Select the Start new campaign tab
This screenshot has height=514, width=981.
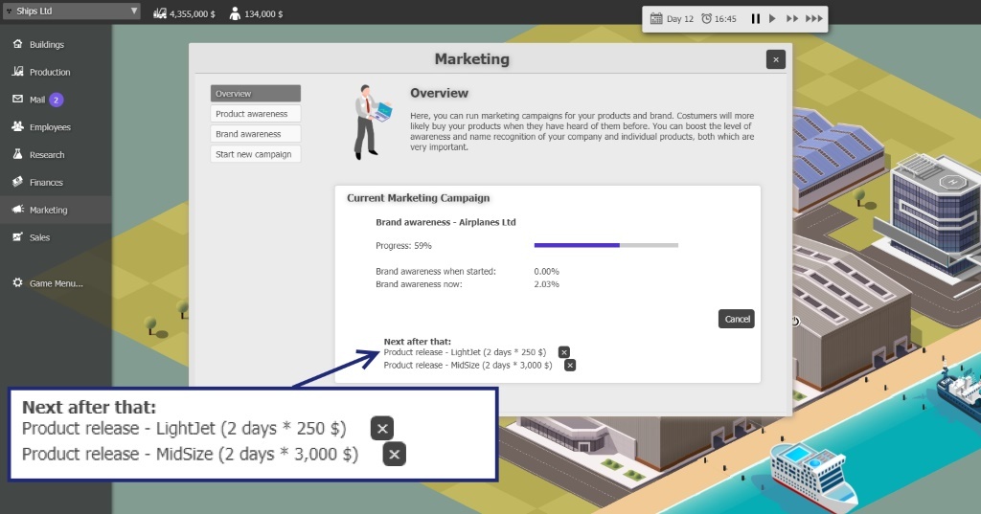tap(255, 154)
